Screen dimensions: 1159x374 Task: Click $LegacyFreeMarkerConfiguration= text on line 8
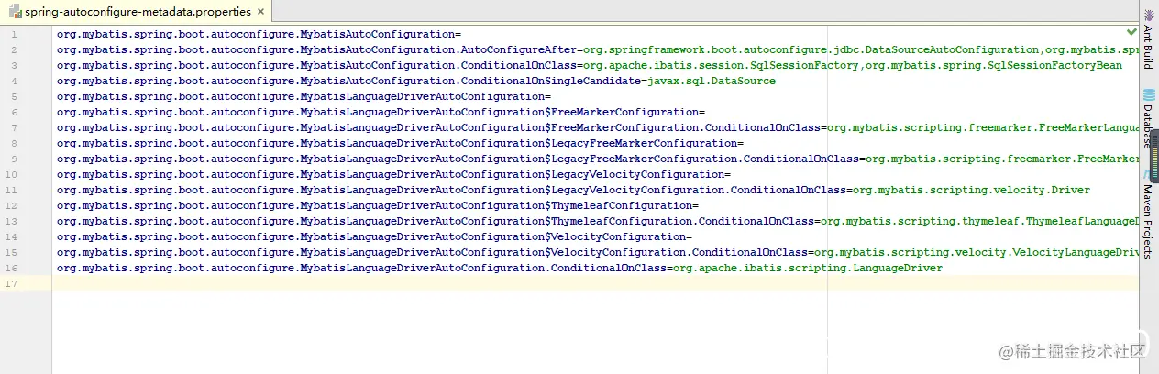[x=645, y=143]
